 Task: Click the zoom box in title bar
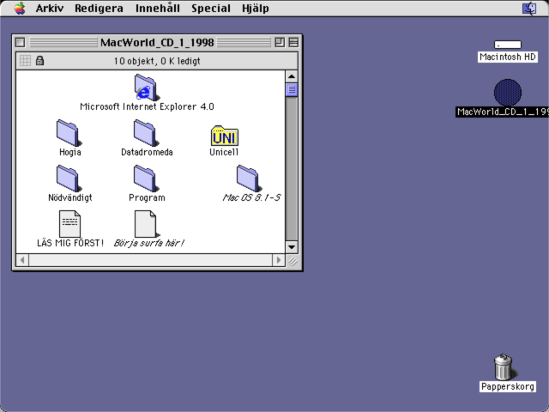point(280,42)
